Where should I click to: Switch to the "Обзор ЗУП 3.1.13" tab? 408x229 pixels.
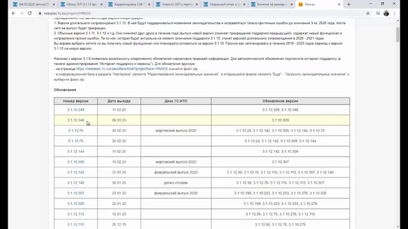point(82,4)
